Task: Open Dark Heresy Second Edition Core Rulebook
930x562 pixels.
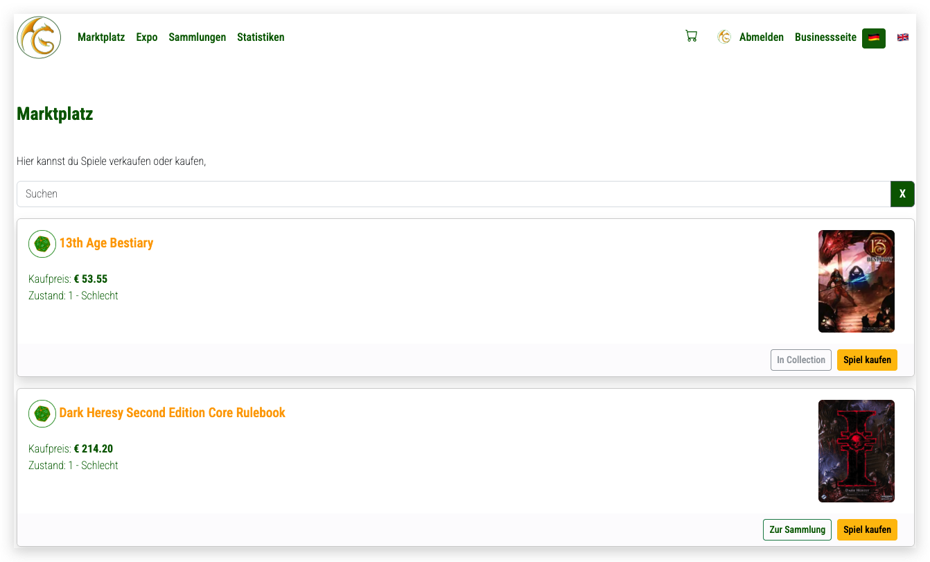Action: tap(172, 413)
